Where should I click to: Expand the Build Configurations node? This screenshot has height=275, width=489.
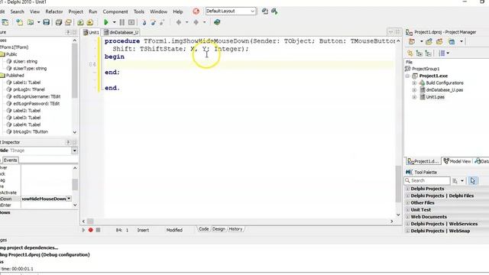[x=414, y=83]
